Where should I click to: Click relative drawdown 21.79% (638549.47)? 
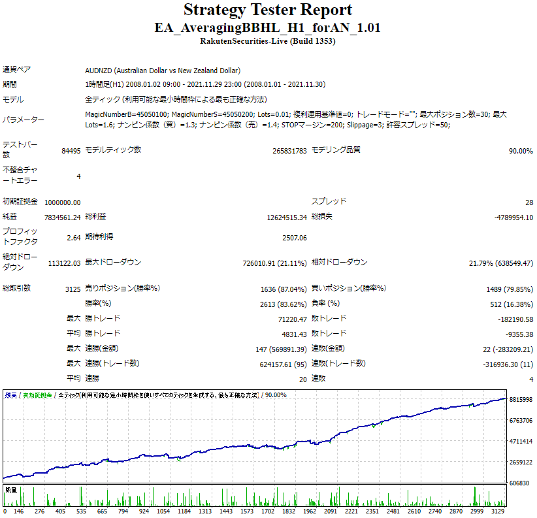point(500,263)
